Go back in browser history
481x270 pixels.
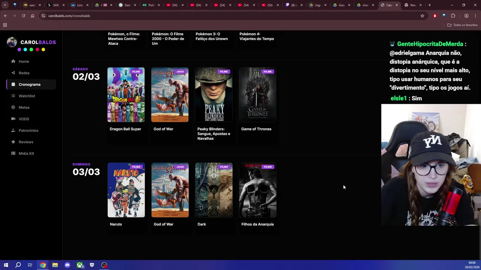5,16
